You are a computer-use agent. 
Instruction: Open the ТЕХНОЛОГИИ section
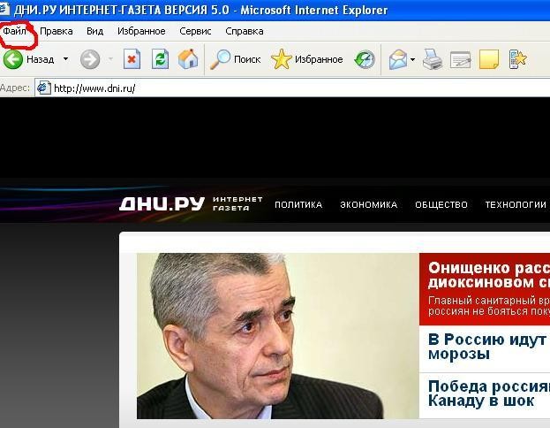(516, 204)
